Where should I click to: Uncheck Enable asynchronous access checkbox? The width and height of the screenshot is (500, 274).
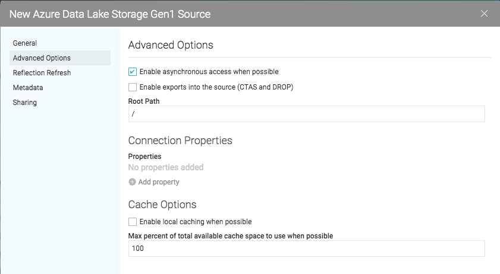[133, 72]
